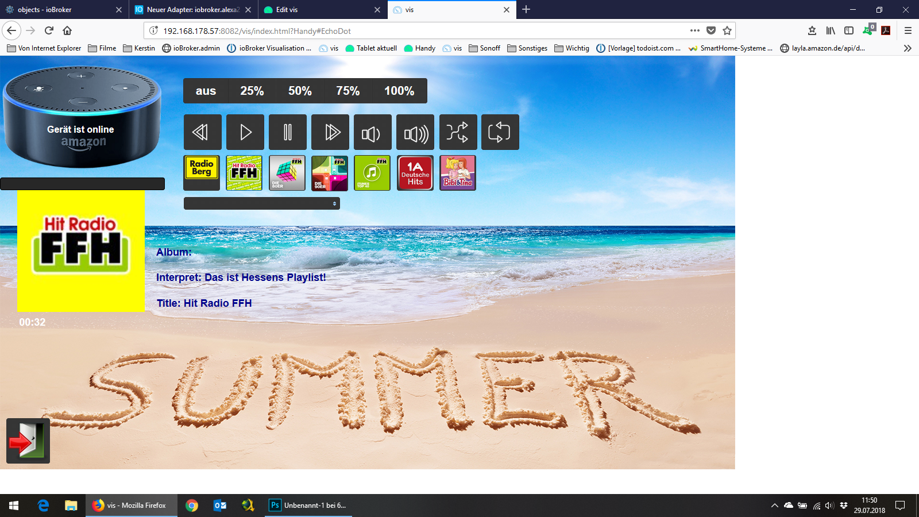Viewport: 919px width, 517px height.
Task: Open Outlook from the taskbar
Action: tap(220, 506)
